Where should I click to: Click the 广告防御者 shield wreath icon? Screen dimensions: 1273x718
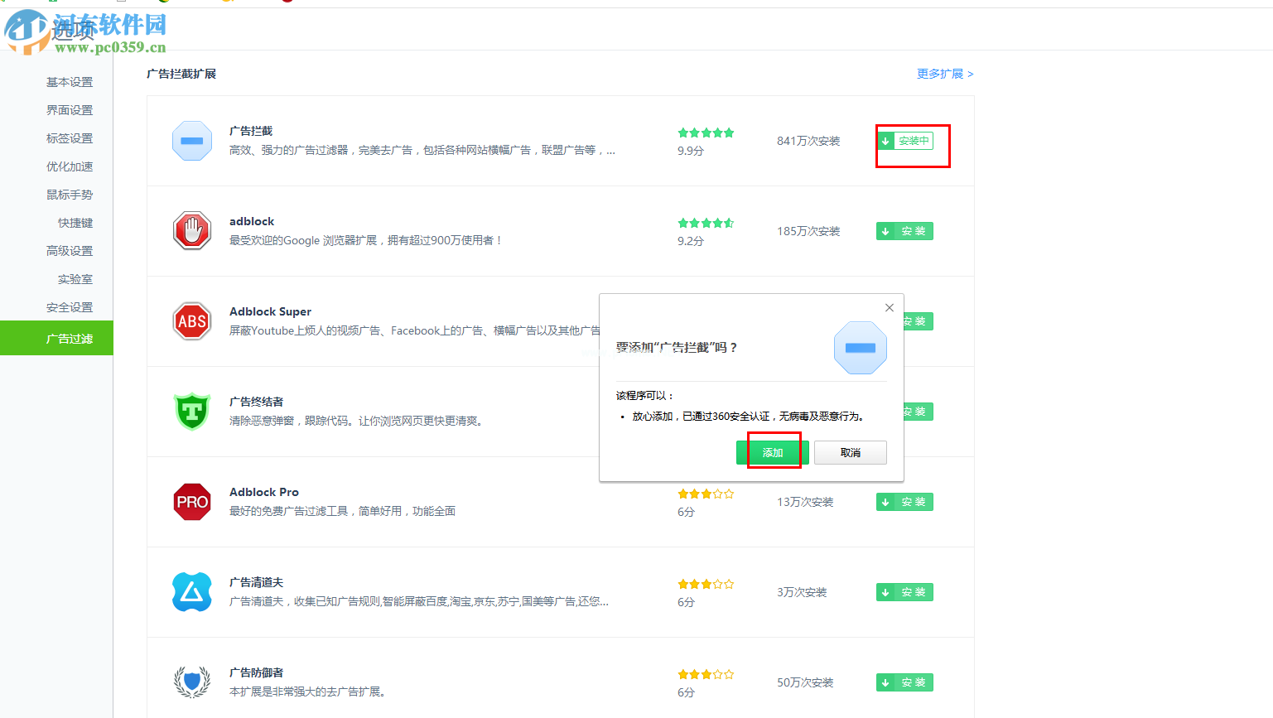[x=192, y=682]
